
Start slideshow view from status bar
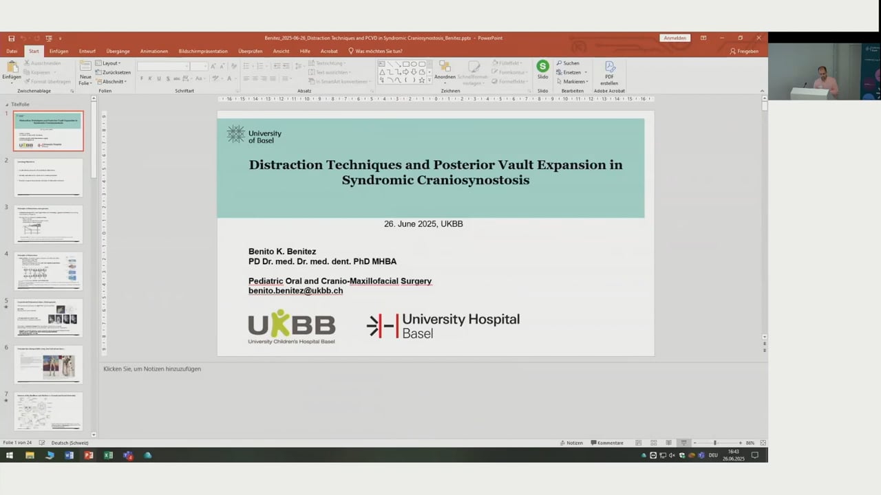[x=683, y=443]
